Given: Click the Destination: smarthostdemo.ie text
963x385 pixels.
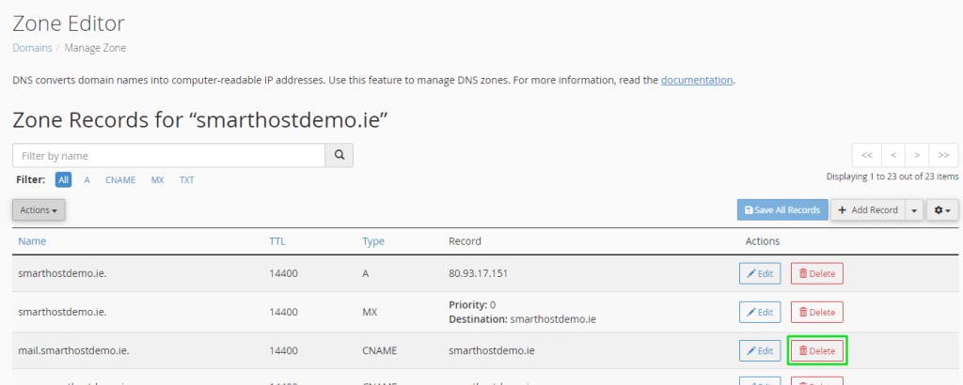Looking at the screenshot, I should [x=523, y=319].
